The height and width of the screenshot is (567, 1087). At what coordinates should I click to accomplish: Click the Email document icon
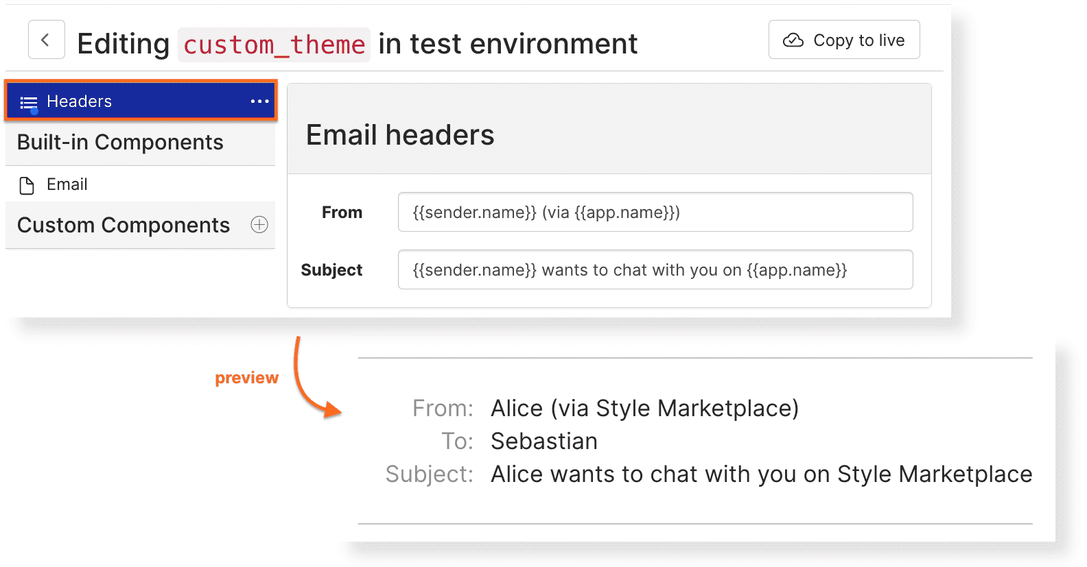[27, 185]
